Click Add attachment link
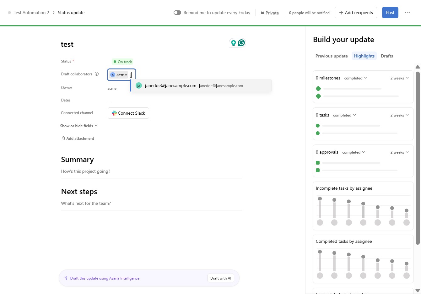 [x=78, y=138]
